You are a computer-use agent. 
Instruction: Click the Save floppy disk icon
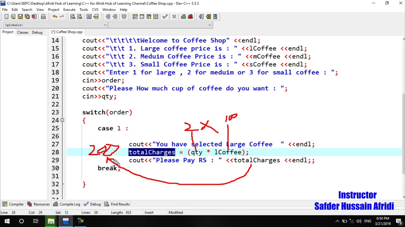[x=20, y=16]
